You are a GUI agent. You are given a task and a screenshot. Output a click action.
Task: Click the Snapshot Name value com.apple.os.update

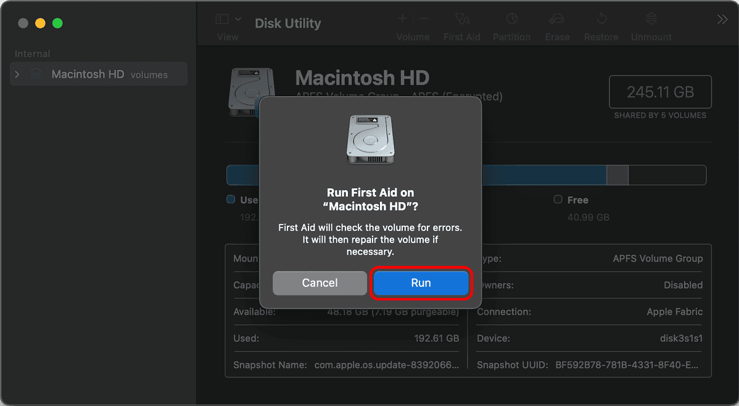(x=387, y=365)
